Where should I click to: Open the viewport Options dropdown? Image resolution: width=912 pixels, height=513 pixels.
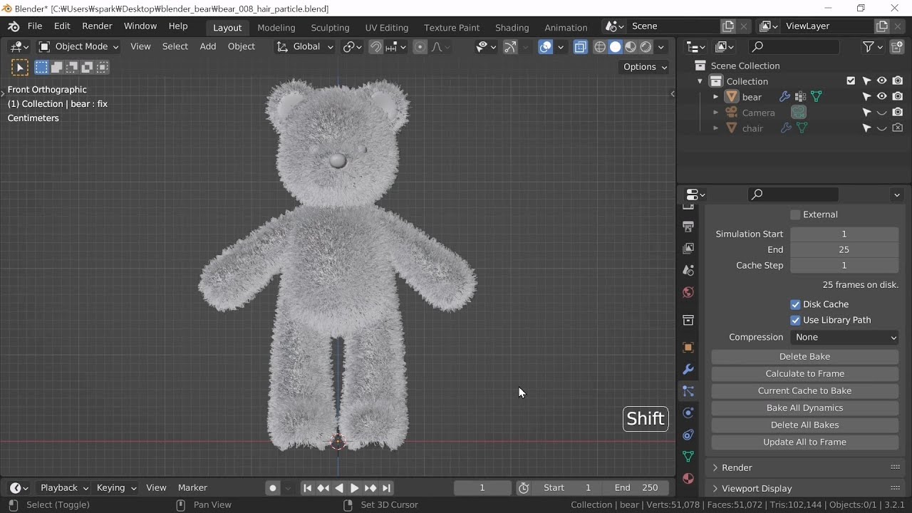(645, 67)
